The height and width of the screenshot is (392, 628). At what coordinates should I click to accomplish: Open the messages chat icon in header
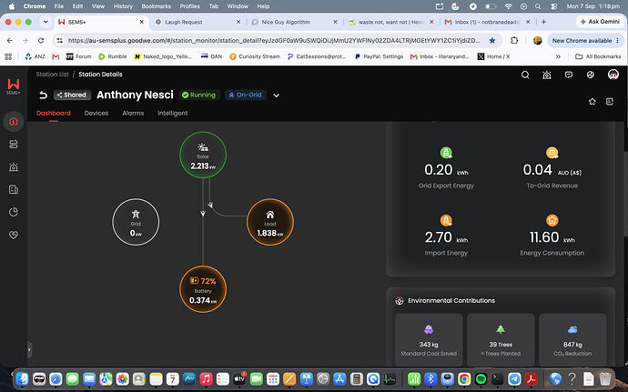568,75
